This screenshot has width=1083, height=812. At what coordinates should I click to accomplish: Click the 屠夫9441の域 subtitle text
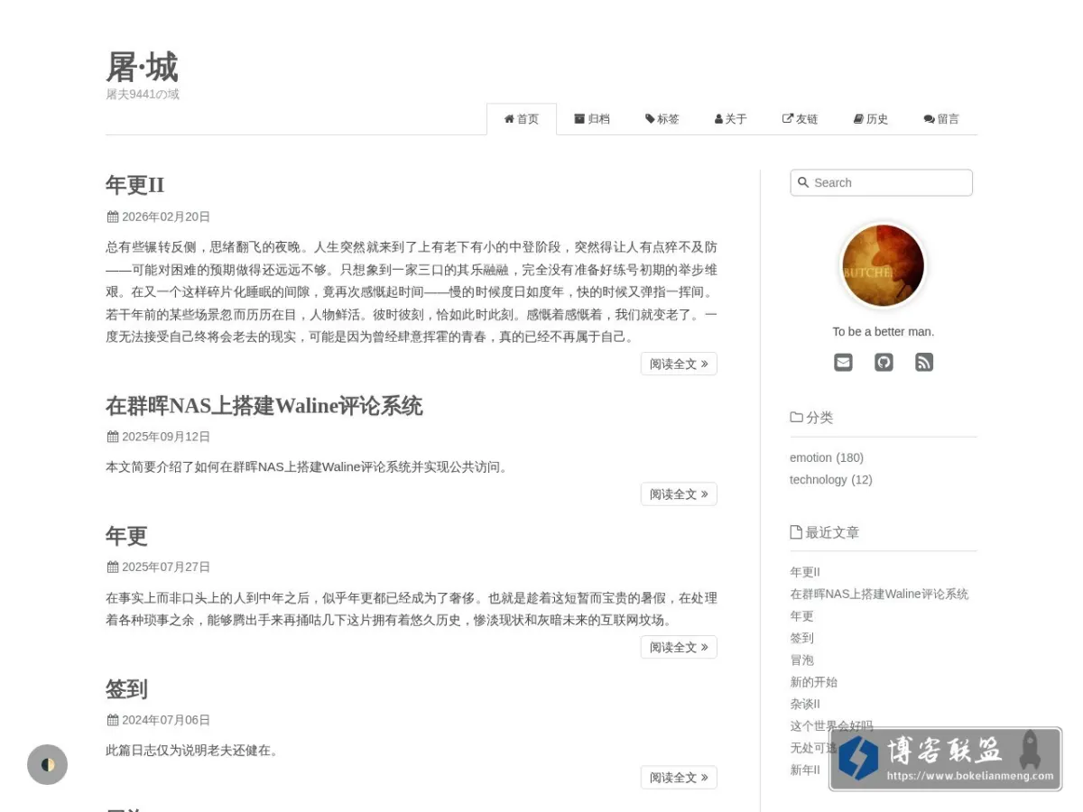143,94
